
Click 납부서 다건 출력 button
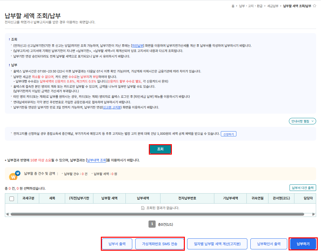[303, 188]
